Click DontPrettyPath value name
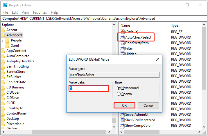Image resolution: width=208 pixels, height=136 pixels. coord(137,43)
